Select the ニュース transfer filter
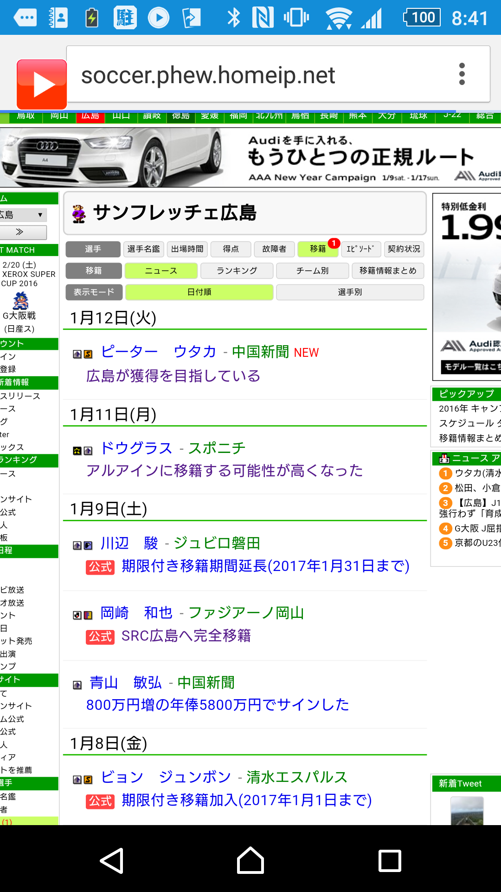 (161, 271)
